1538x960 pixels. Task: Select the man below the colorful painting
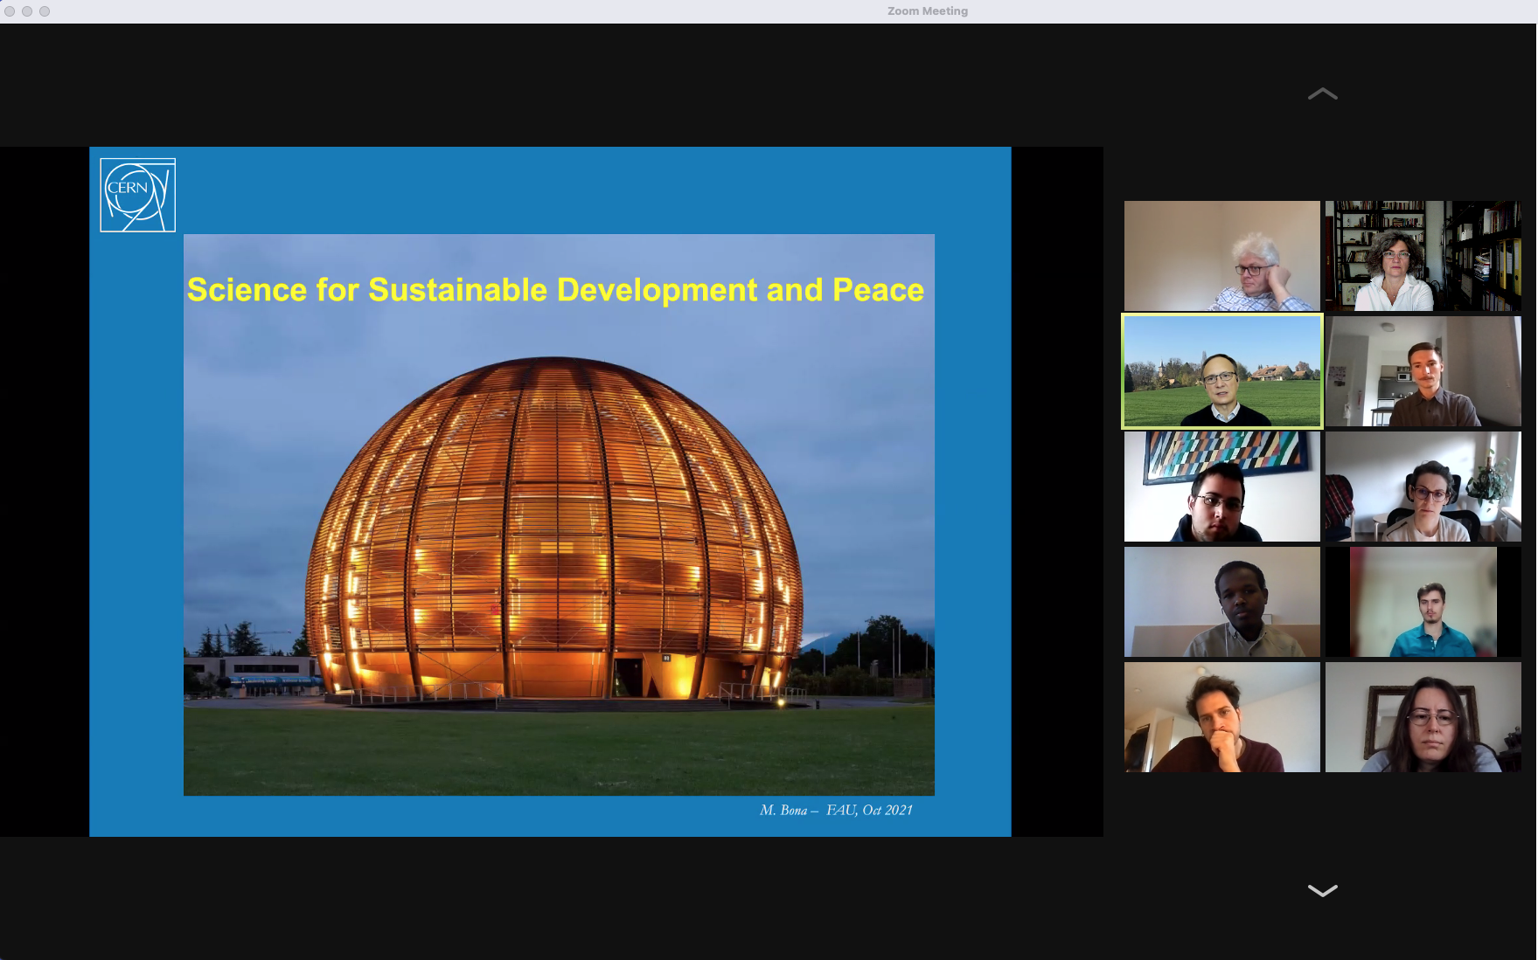pos(1222,487)
